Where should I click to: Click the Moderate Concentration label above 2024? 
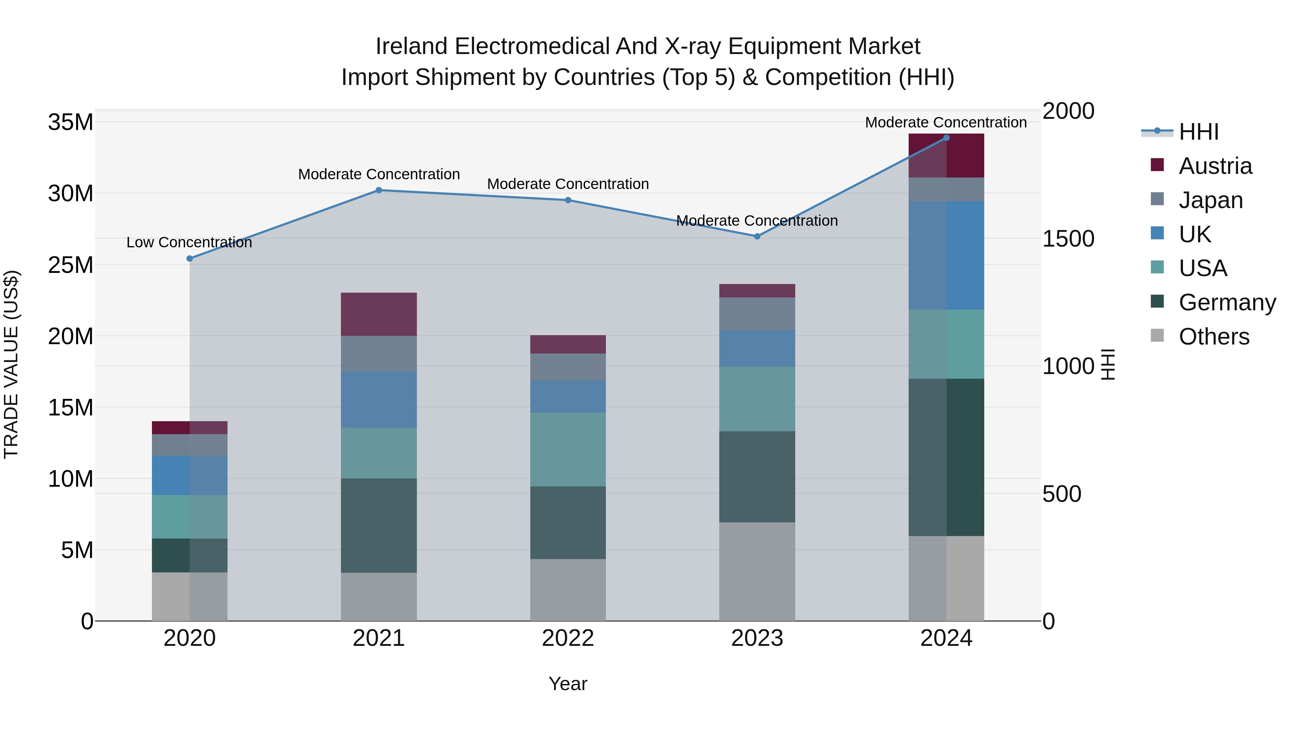946,123
